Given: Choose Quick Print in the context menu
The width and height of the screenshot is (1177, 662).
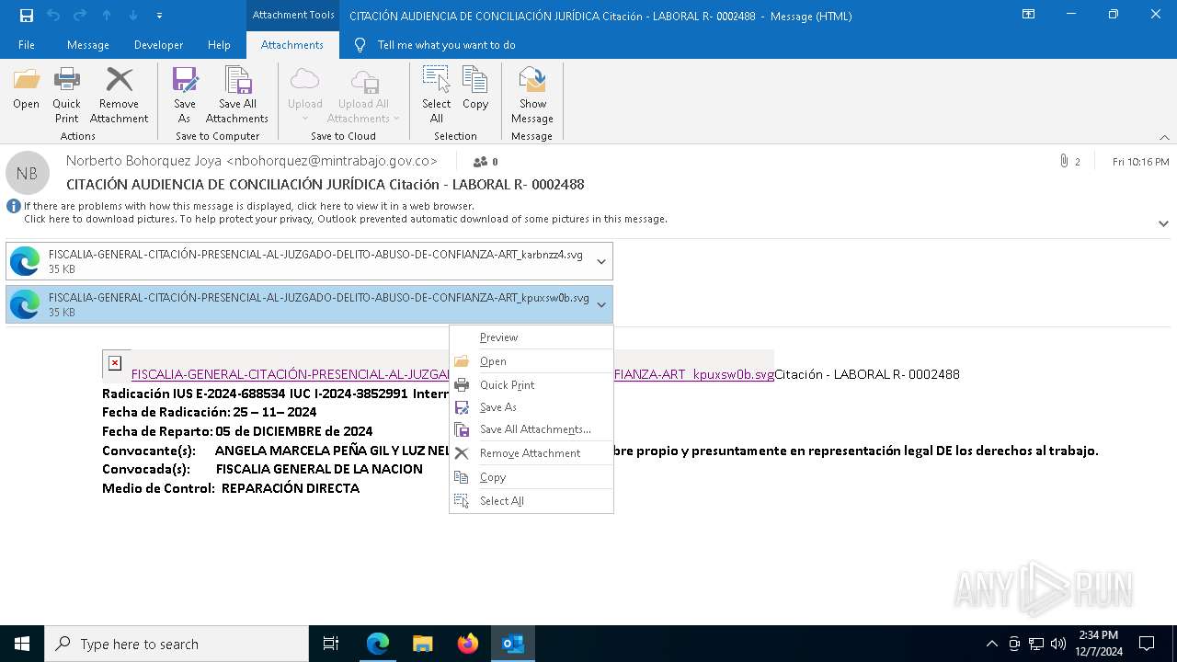Looking at the screenshot, I should (531, 385).
